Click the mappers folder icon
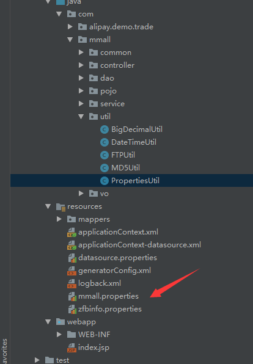This screenshot has height=364, width=253. point(71,219)
